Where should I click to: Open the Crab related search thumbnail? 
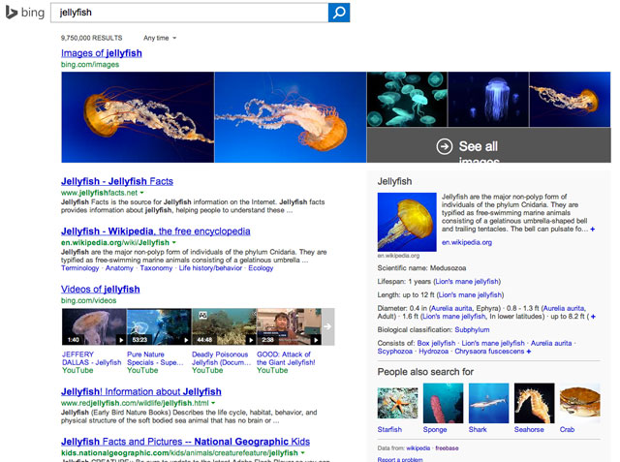pos(580,403)
